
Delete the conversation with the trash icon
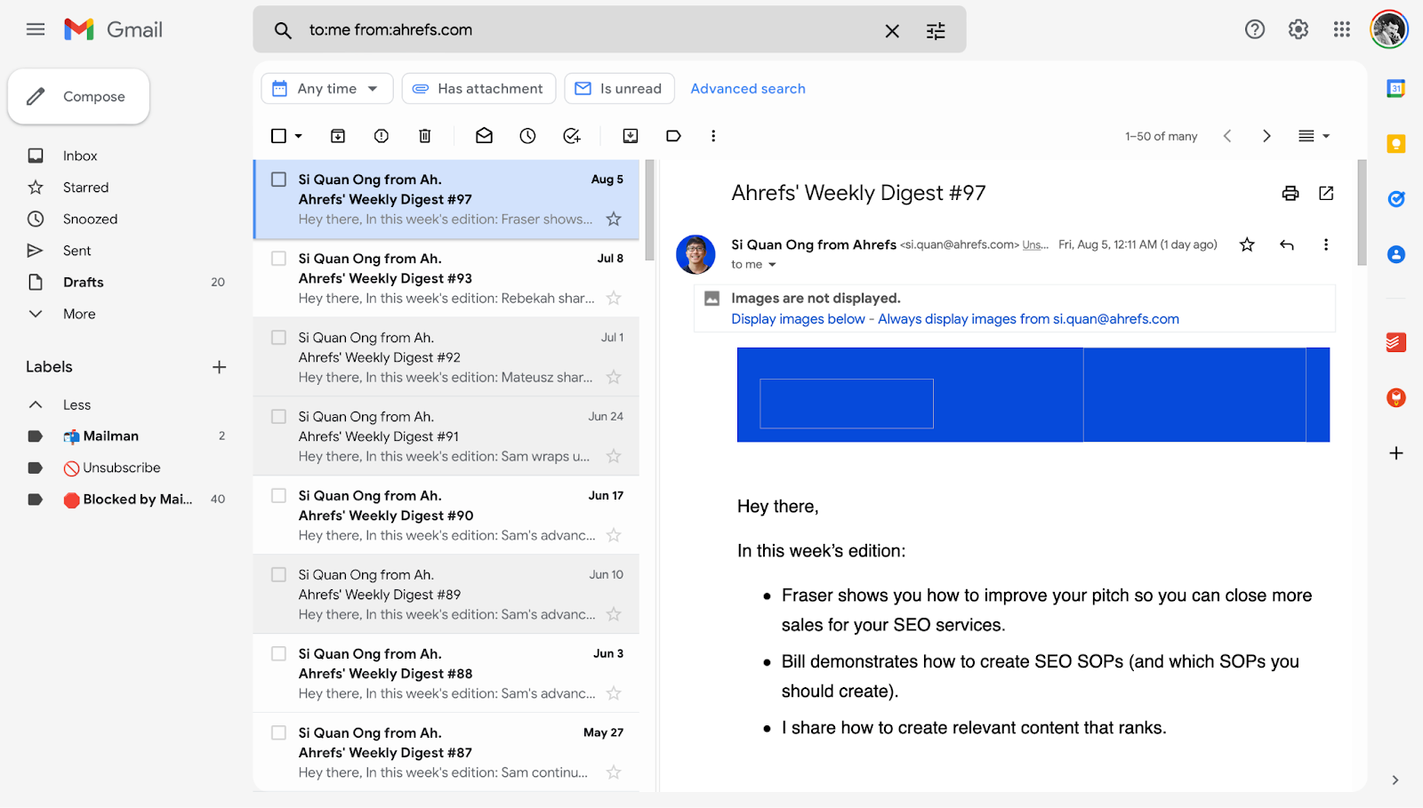point(425,136)
